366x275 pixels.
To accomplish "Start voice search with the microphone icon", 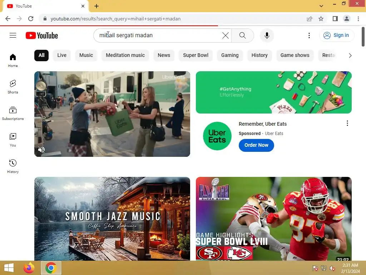I will click(x=267, y=35).
